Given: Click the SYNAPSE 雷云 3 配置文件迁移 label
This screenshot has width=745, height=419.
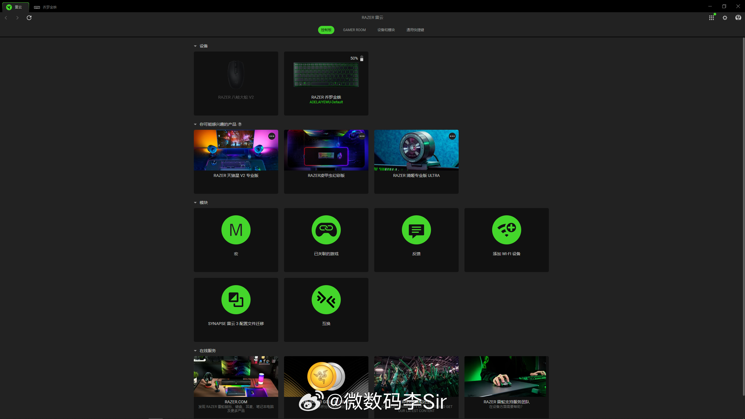Looking at the screenshot, I should [x=236, y=324].
